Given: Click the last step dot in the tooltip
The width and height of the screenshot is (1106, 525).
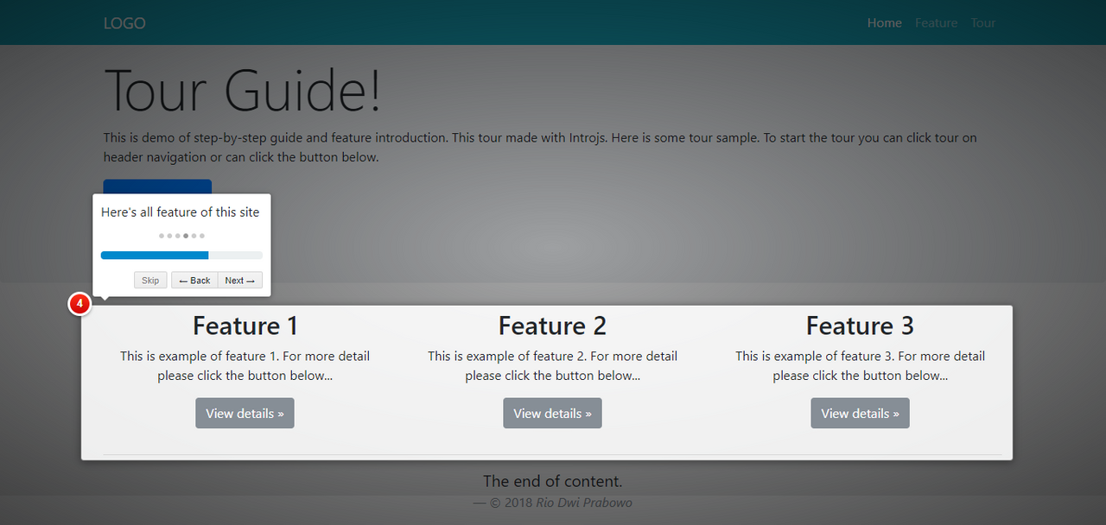Looking at the screenshot, I should point(201,235).
